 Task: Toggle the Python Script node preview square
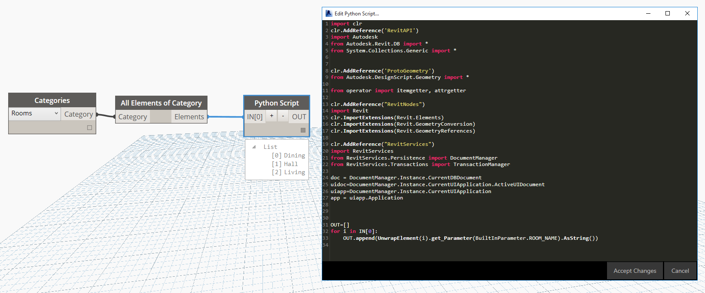coord(303,130)
